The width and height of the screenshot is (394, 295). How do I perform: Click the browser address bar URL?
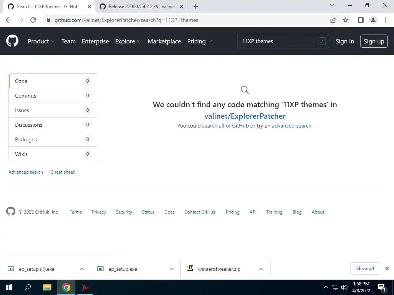126,20
